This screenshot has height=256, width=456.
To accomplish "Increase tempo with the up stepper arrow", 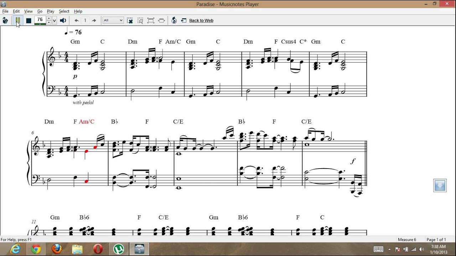I will click(x=49, y=18).
